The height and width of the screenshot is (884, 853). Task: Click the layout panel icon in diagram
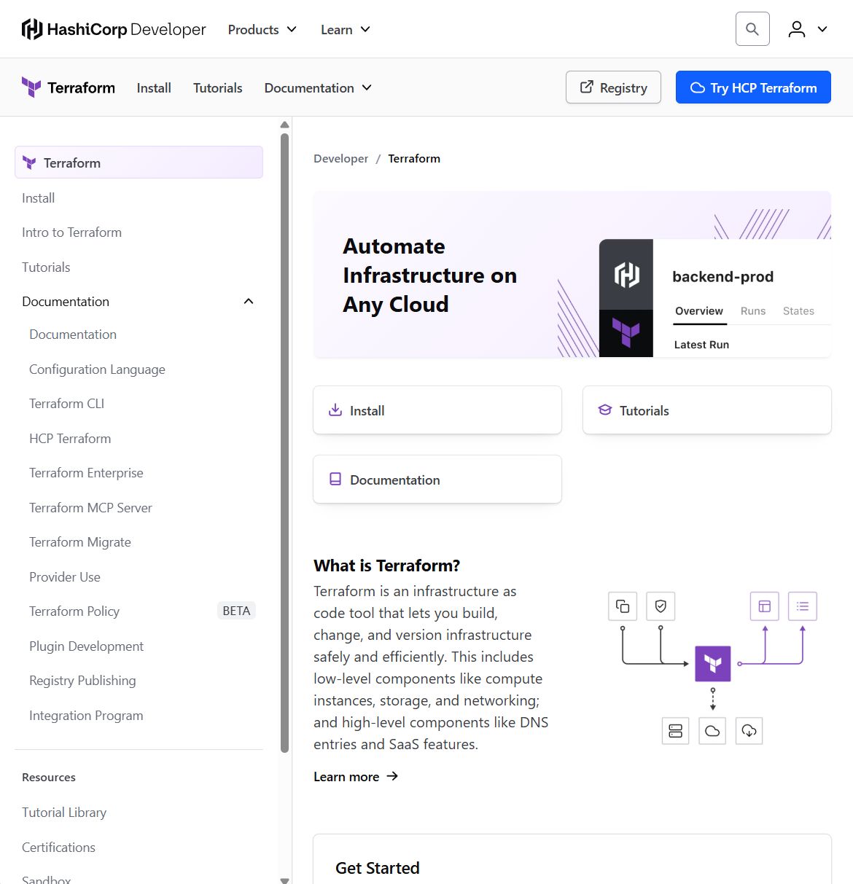point(765,606)
